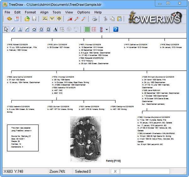
Task: Toggle the green grid display
Action: coord(87,29)
